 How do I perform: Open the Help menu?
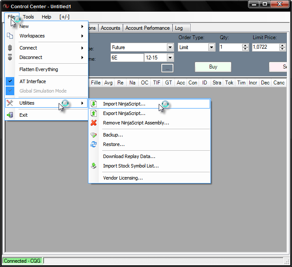[x=47, y=17]
